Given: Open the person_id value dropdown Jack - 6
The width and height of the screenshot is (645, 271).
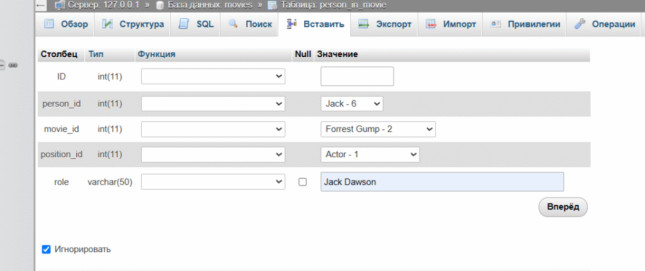Looking at the screenshot, I should (x=351, y=104).
